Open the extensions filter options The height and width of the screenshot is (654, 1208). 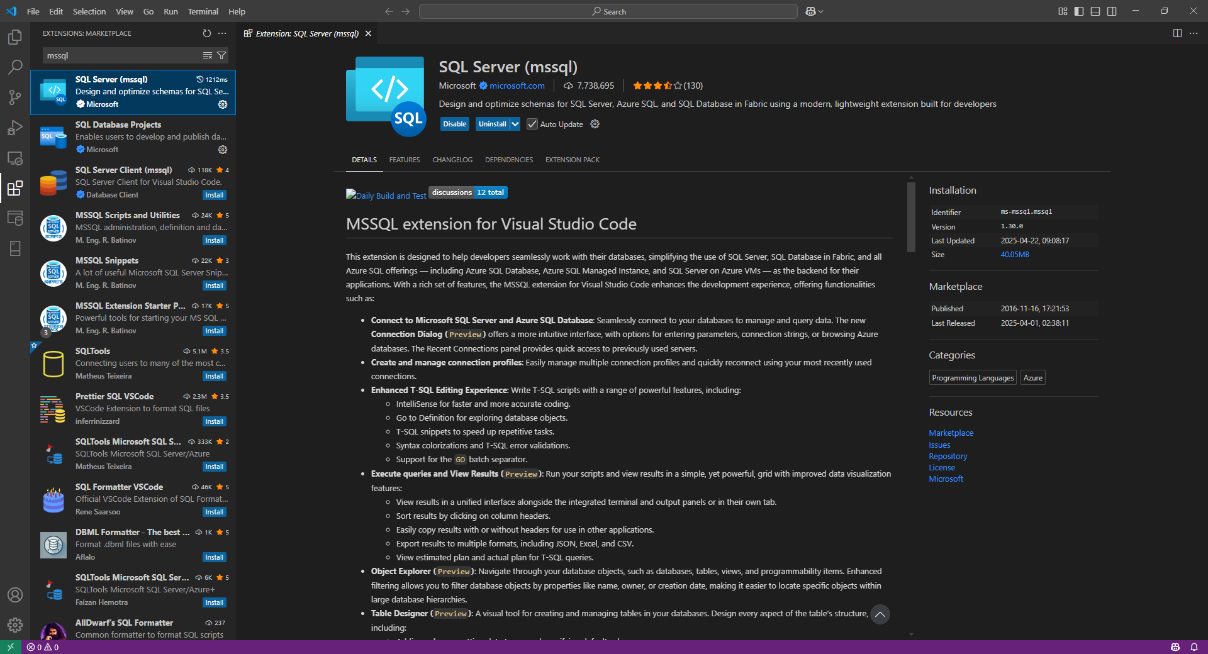point(221,56)
